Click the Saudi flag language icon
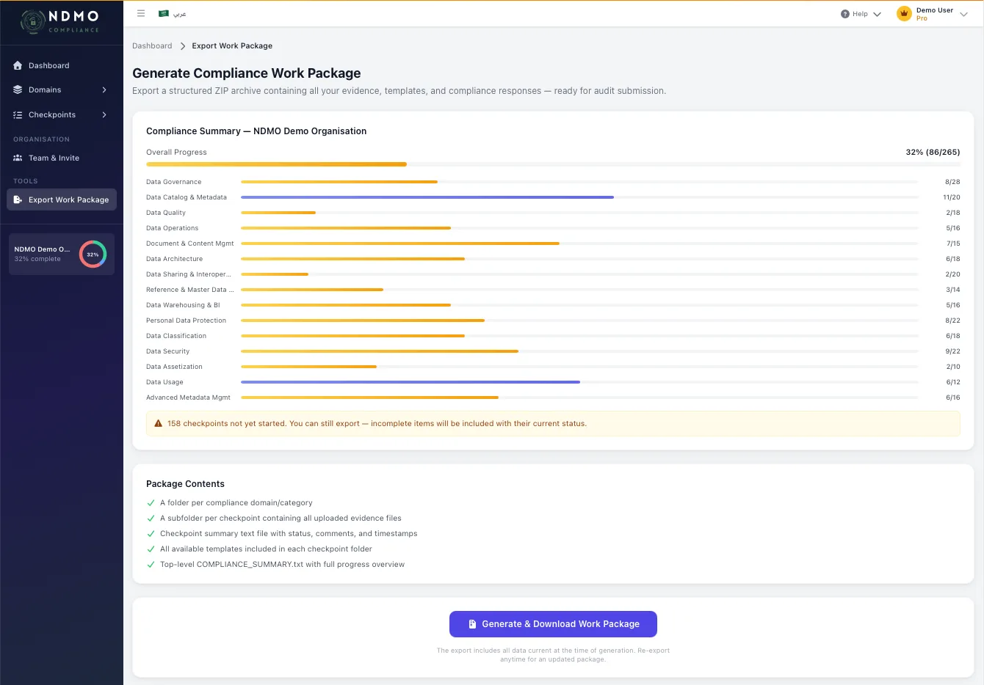 pyautogui.click(x=164, y=13)
